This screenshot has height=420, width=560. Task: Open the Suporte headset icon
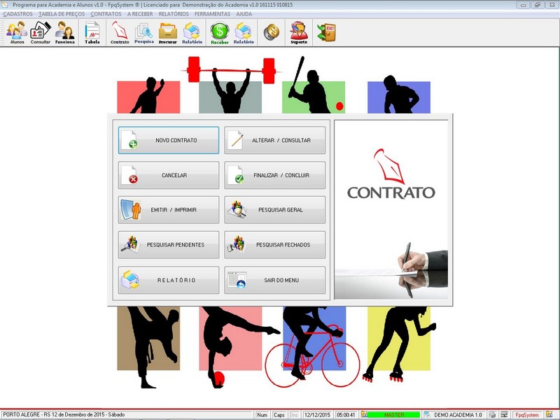[x=299, y=32]
